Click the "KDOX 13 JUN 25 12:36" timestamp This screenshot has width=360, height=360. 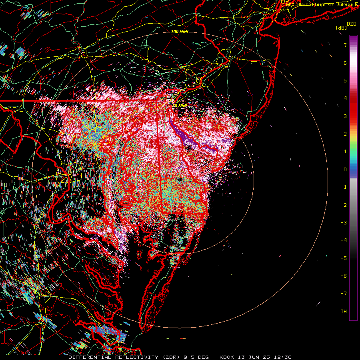(x=256, y=357)
